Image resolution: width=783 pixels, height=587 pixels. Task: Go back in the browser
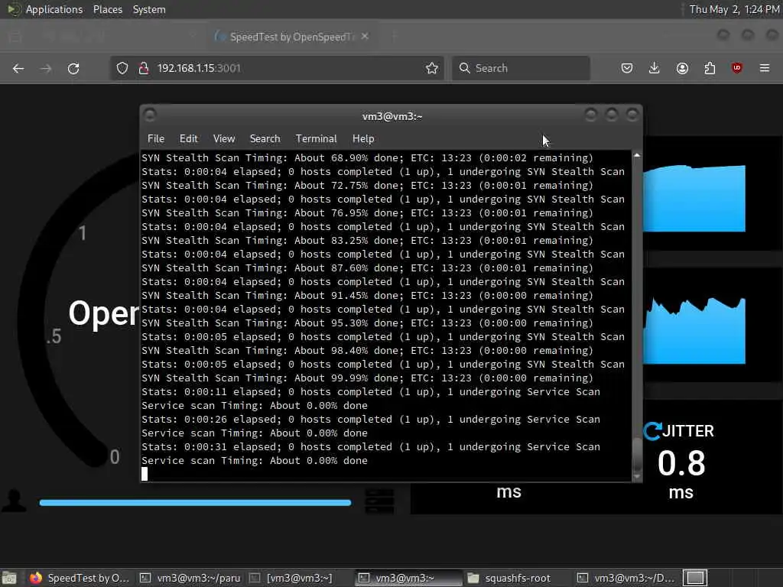click(18, 68)
